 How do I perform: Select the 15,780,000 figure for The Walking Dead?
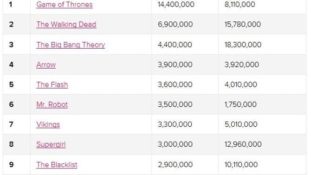click(x=243, y=25)
